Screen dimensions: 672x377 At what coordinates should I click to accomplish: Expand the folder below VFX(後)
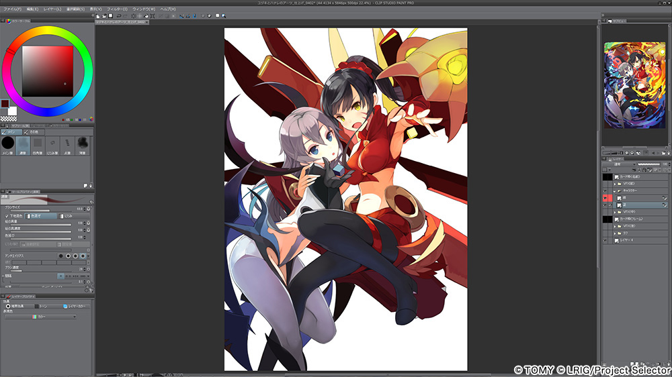pyautogui.click(x=615, y=233)
